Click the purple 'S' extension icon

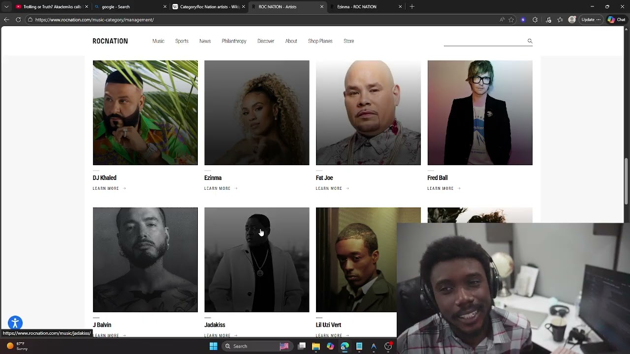[x=523, y=20]
